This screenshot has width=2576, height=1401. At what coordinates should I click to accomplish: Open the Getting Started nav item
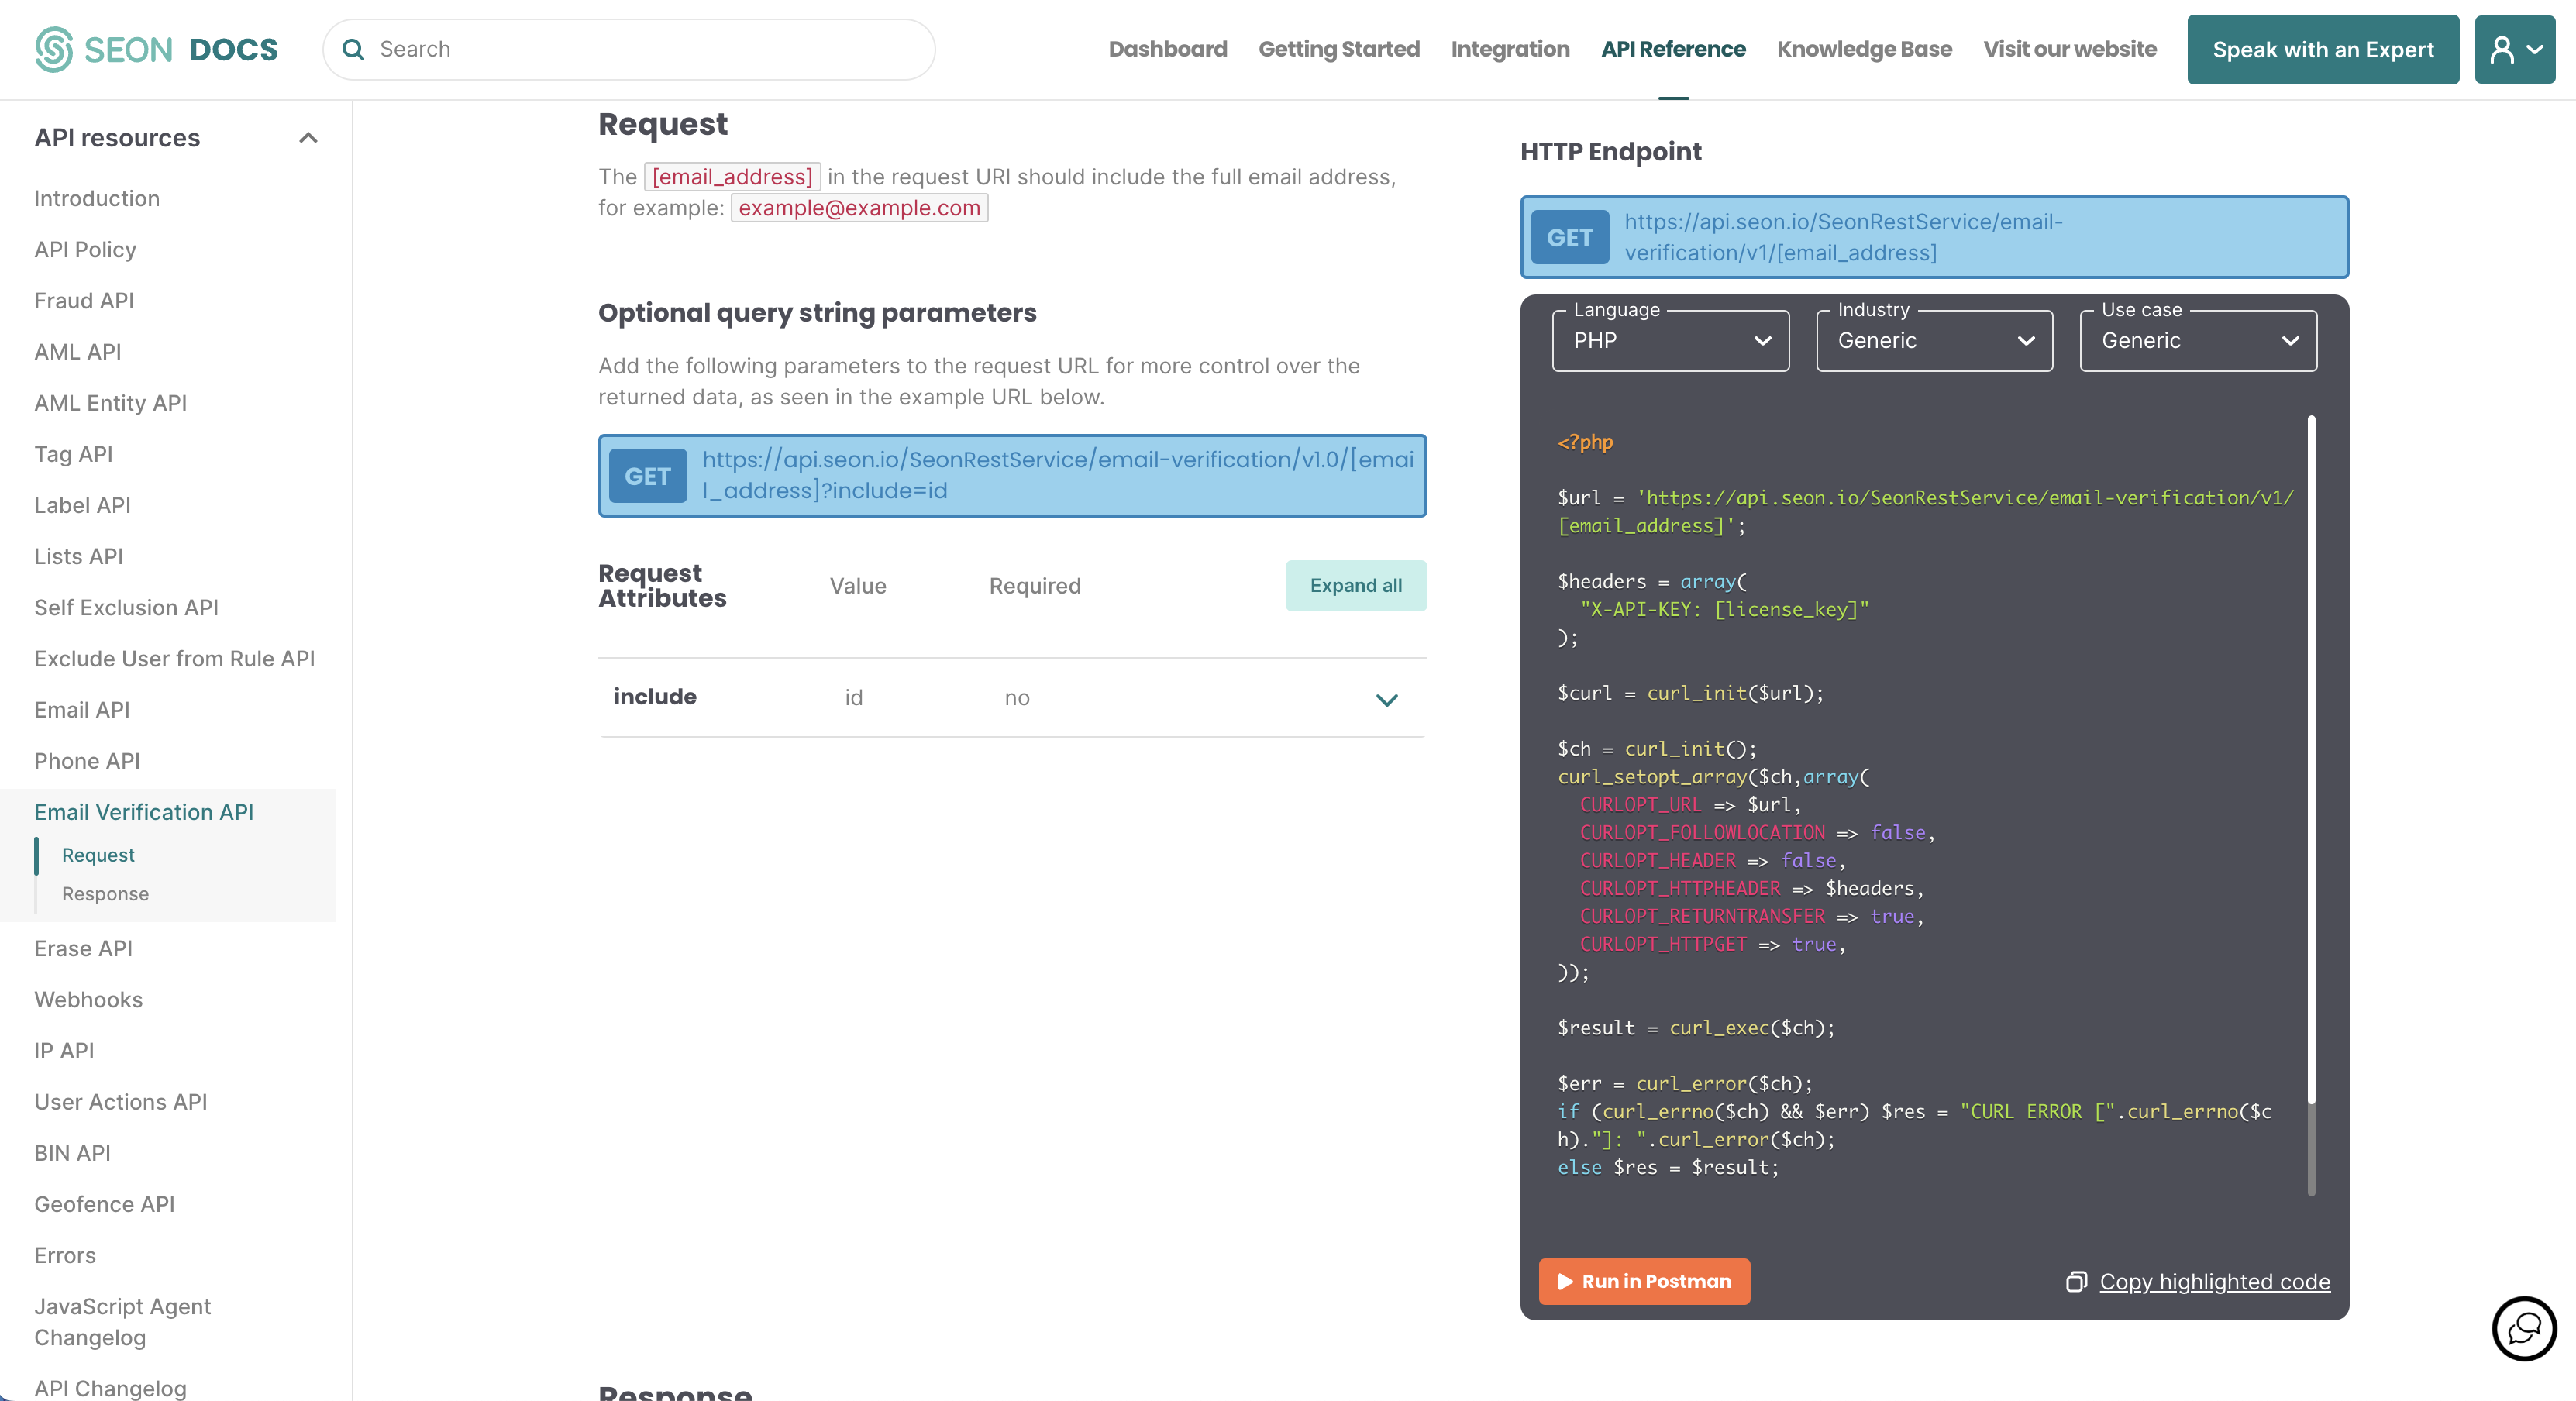[1338, 49]
